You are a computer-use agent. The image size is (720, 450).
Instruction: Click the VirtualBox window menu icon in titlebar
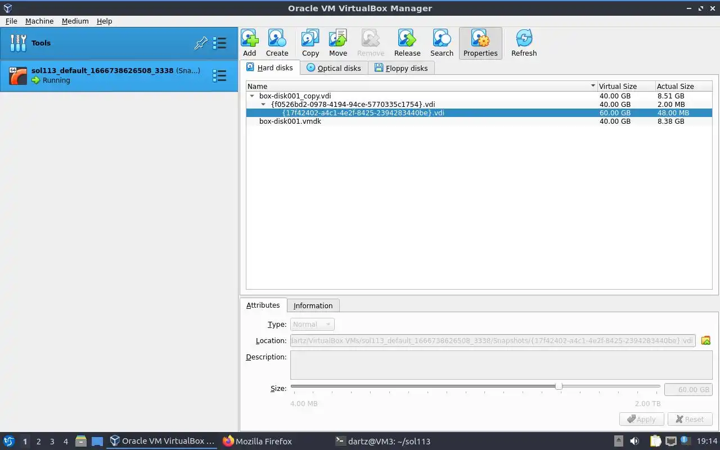[7, 8]
